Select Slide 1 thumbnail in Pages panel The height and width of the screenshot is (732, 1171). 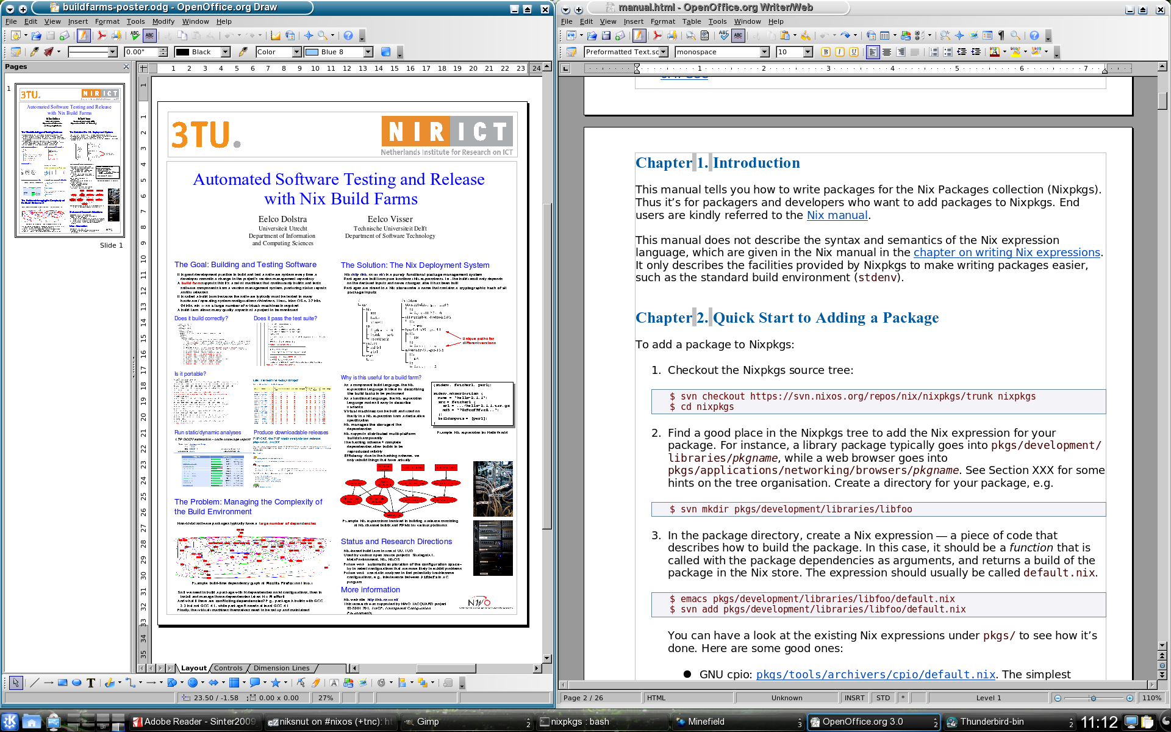70,160
